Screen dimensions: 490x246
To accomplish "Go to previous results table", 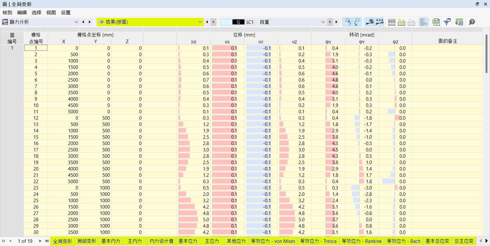I will (x=207, y=22).
